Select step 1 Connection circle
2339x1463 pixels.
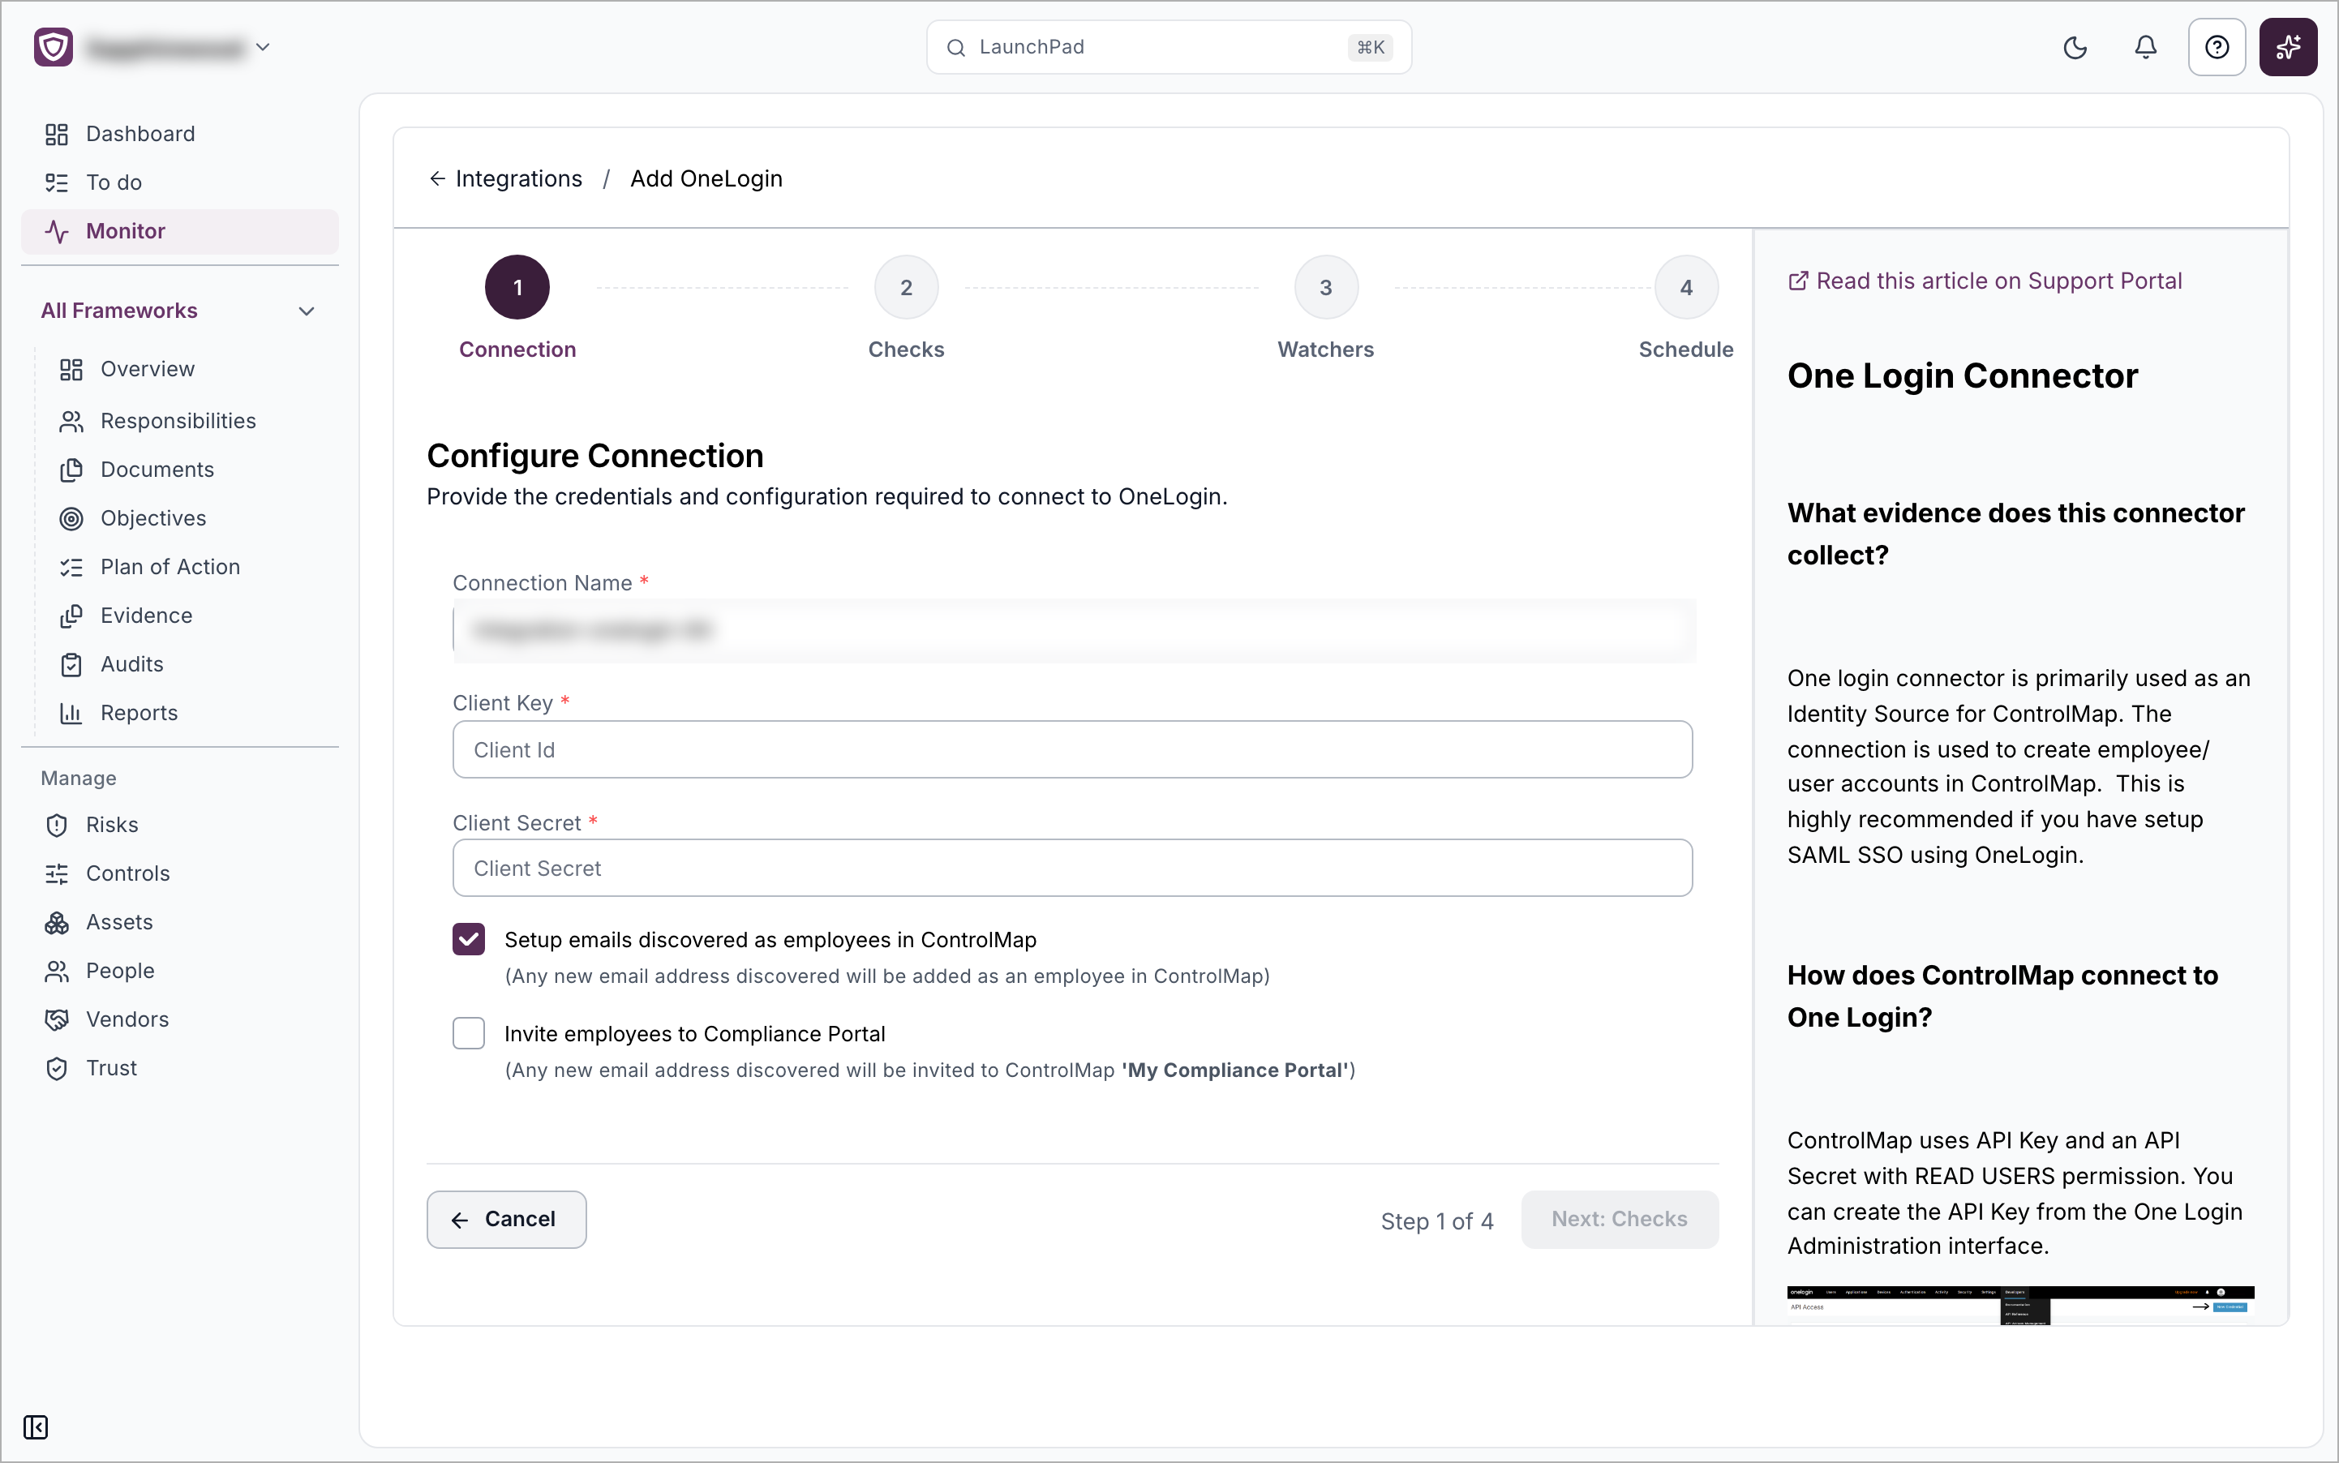[x=517, y=287]
